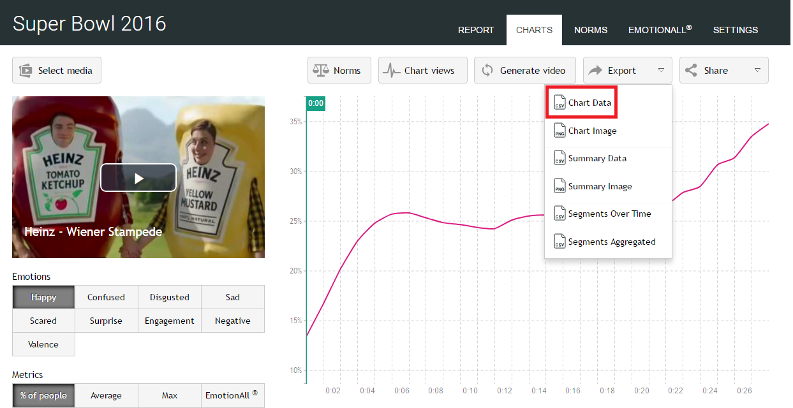Click the CSV icon beside Chart Data
Viewport: 793px width, 408px height.
(560, 103)
